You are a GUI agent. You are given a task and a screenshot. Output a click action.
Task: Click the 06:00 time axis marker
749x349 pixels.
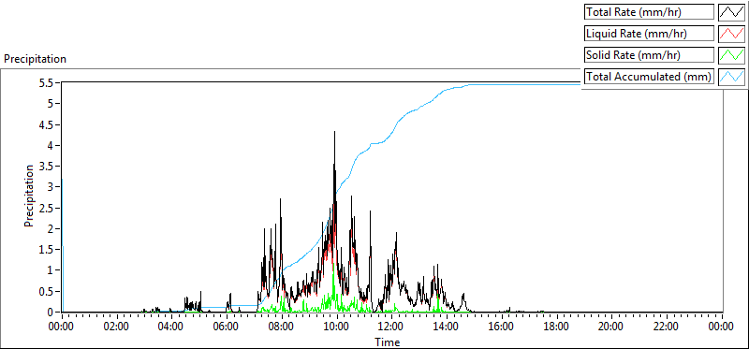tap(227, 327)
